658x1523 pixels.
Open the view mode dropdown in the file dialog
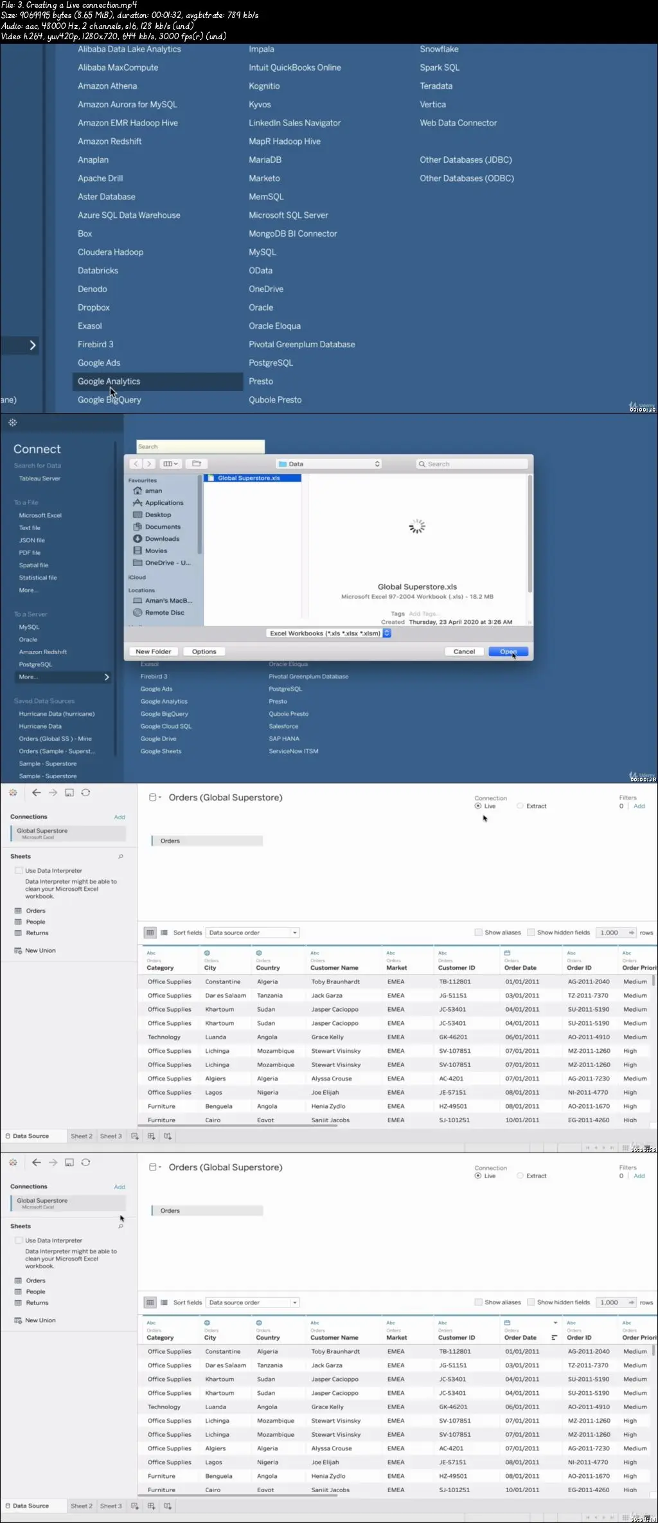(x=170, y=464)
